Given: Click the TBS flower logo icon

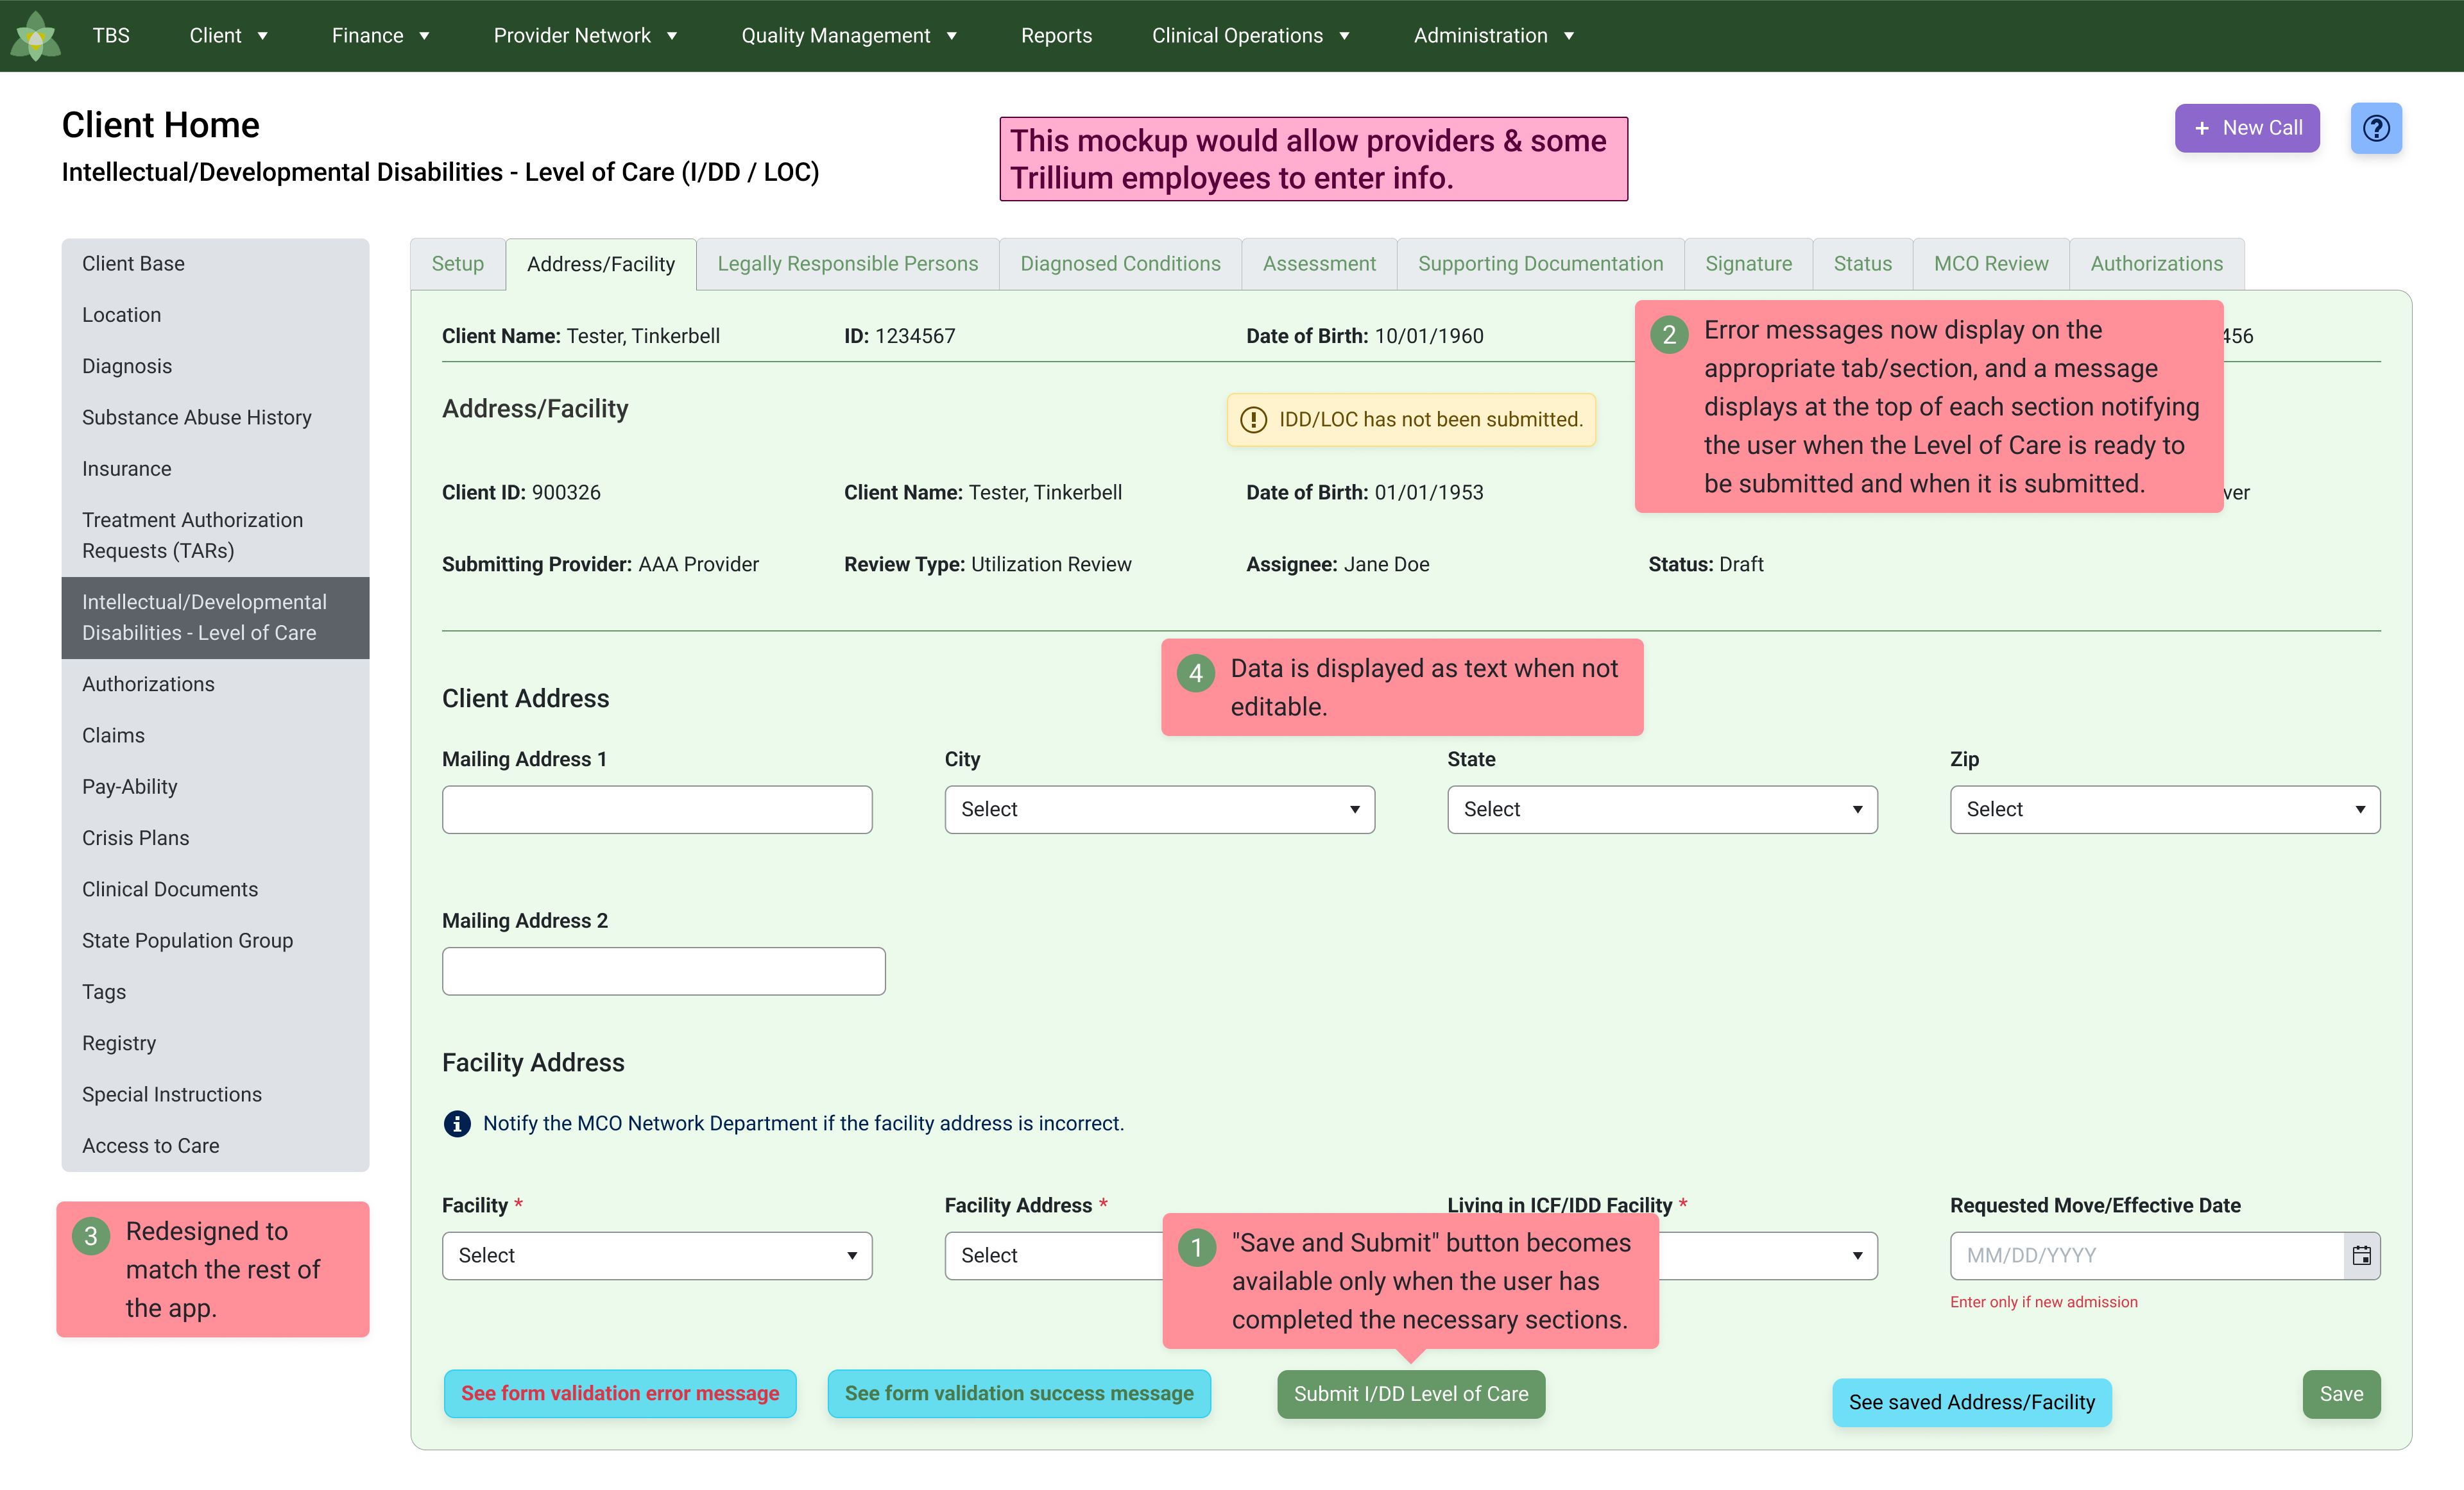Looking at the screenshot, I should pyautogui.click(x=36, y=36).
